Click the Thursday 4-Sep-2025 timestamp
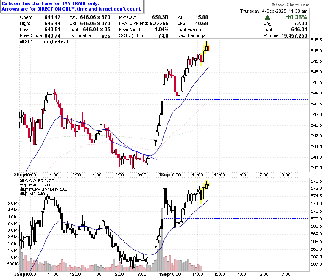Viewport: 329px width, 278px height. [274, 11]
